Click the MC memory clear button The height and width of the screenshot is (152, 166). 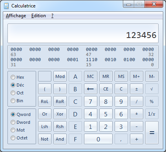91,76
